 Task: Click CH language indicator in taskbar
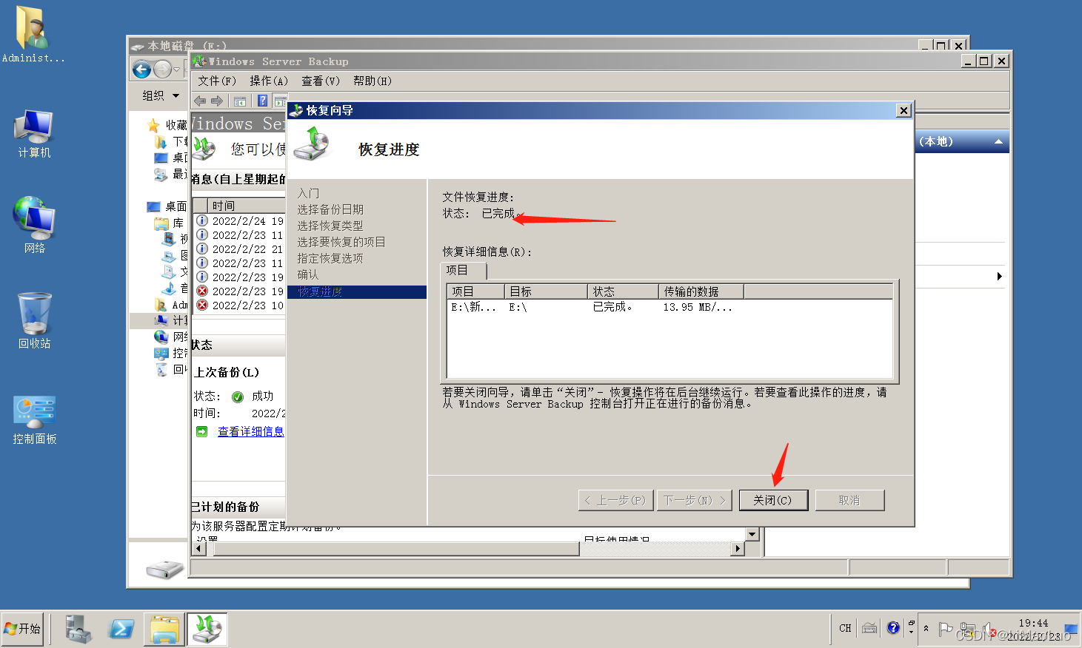coord(845,628)
